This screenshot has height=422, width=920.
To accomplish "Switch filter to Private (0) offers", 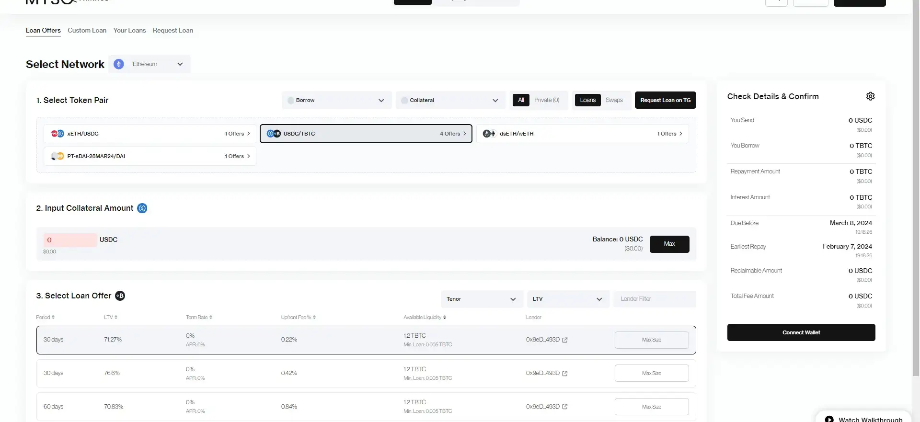I will point(546,100).
